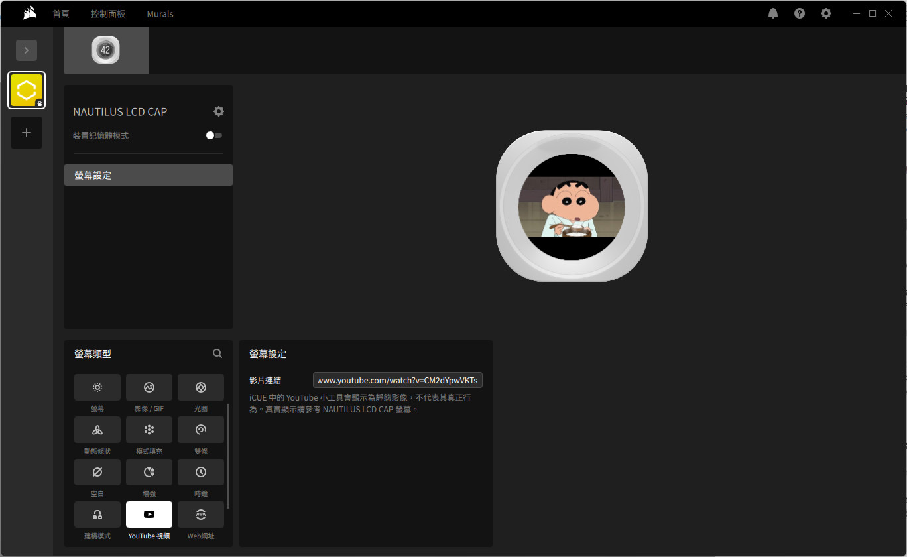Click the screen type list scrollbar
907x557 pixels.
pyautogui.click(x=228, y=456)
